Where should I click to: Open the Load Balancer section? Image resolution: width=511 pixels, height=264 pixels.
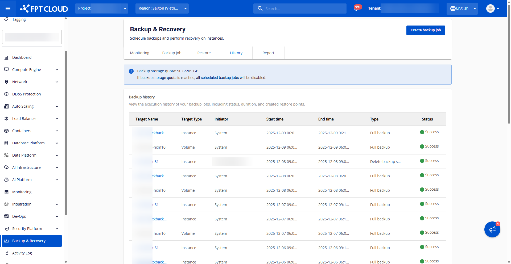25,118
